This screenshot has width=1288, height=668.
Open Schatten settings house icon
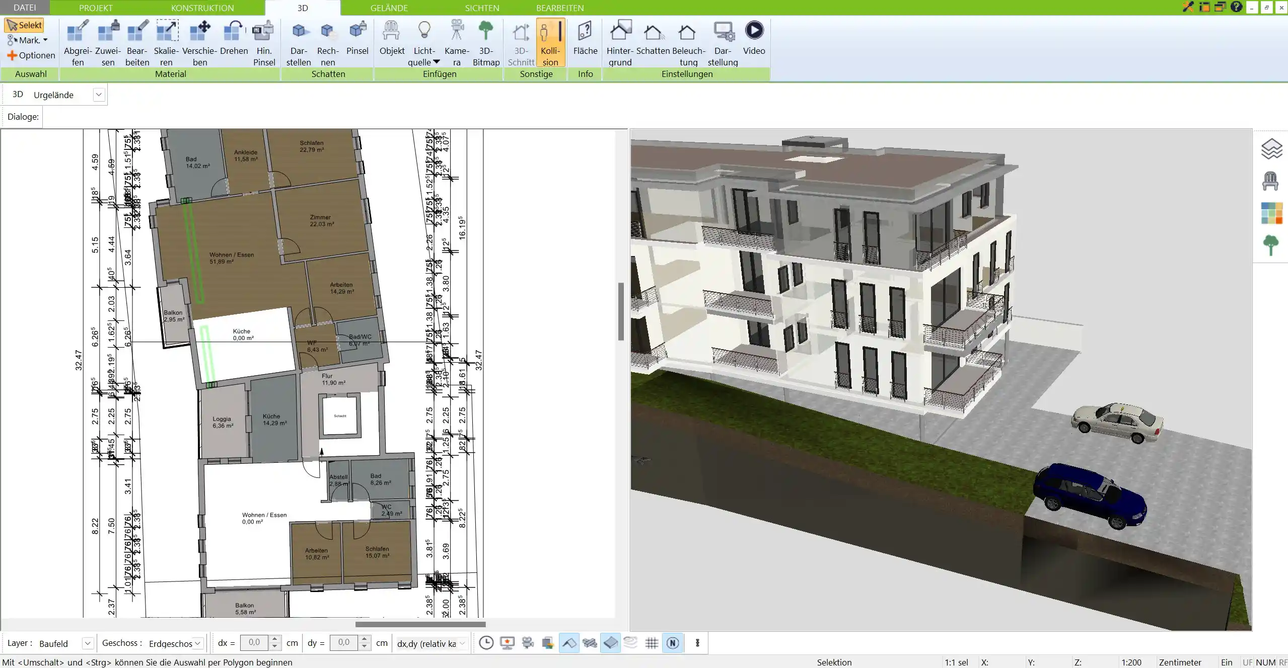(653, 38)
